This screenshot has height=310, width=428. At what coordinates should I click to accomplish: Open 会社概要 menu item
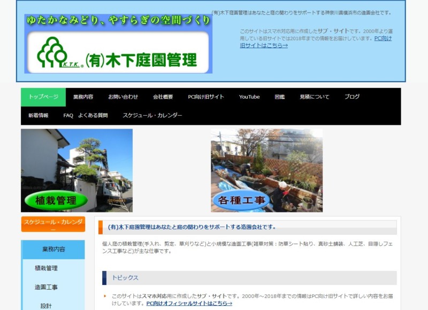coord(163,97)
